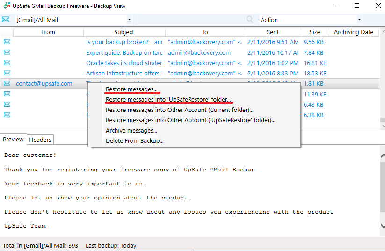Click preview pane scroll down arrow

(383, 225)
